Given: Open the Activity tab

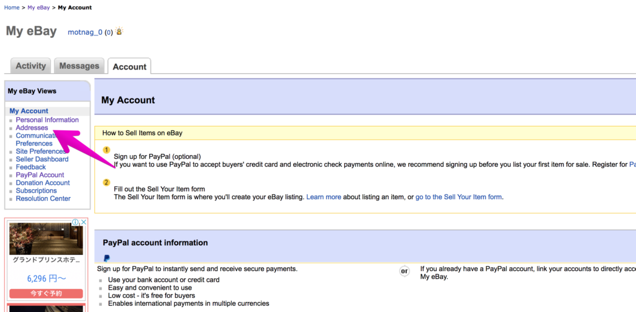Looking at the screenshot, I should pyautogui.click(x=31, y=66).
